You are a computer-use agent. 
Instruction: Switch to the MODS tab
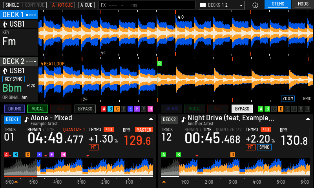coord(303,4)
